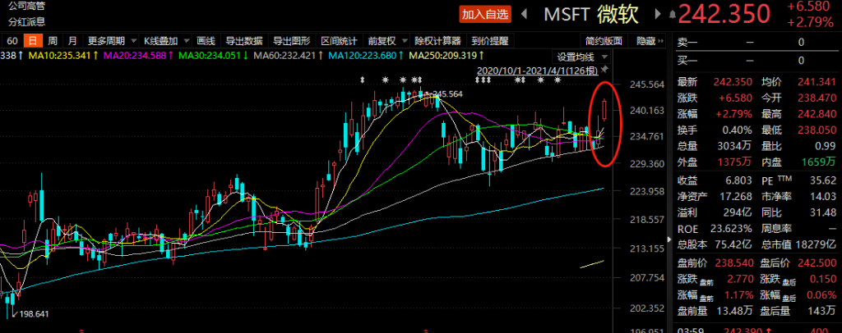
Task: Select the 日 daily period tab
Action: [x=33, y=41]
